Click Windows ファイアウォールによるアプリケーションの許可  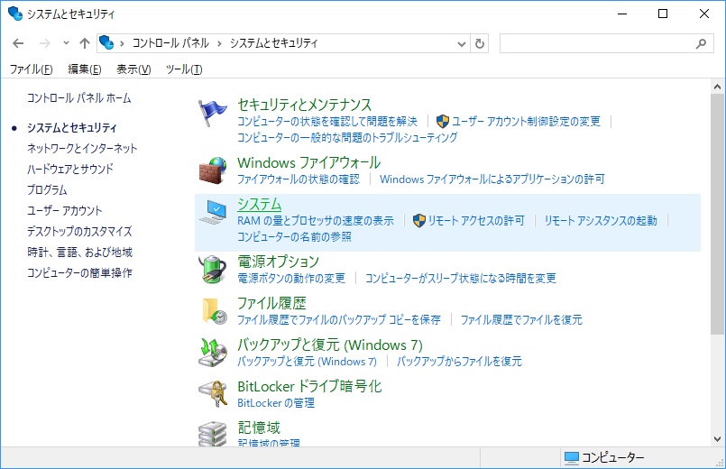(492, 179)
